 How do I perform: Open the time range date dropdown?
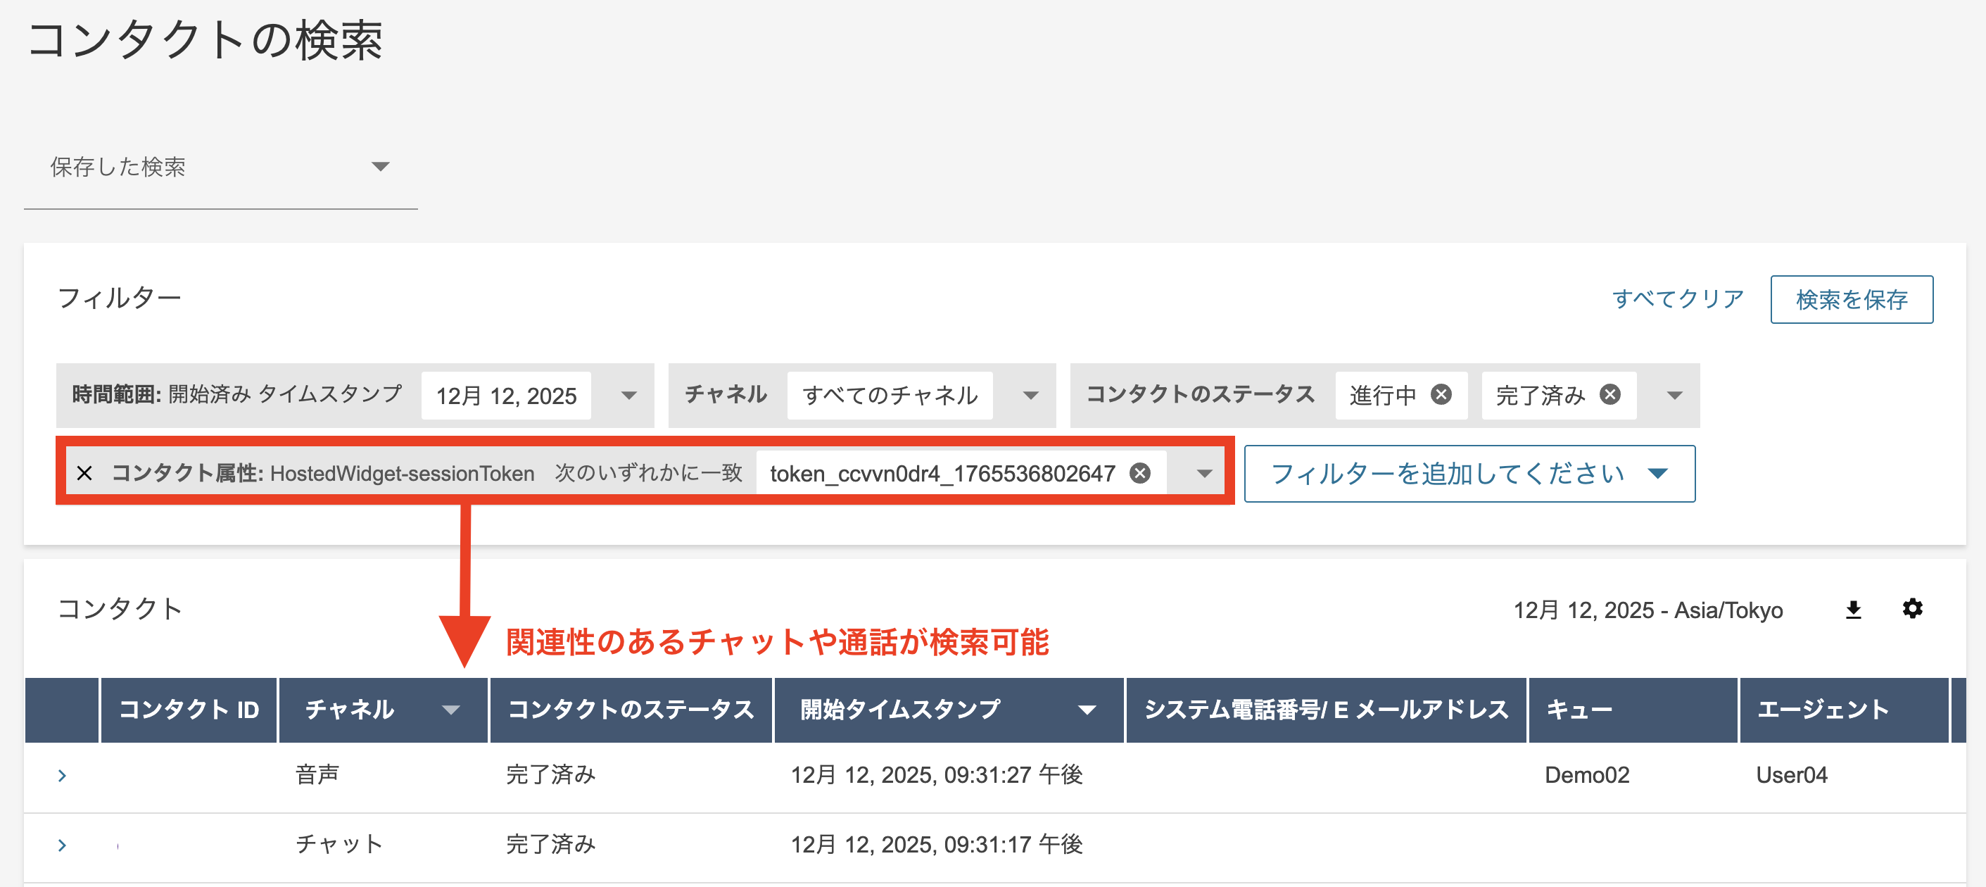click(x=628, y=396)
